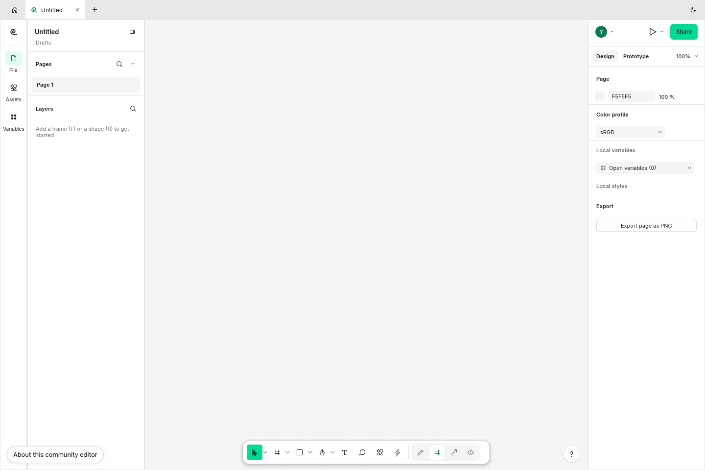Open the components resources tool
The height and width of the screenshot is (470, 705).
click(380, 452)
